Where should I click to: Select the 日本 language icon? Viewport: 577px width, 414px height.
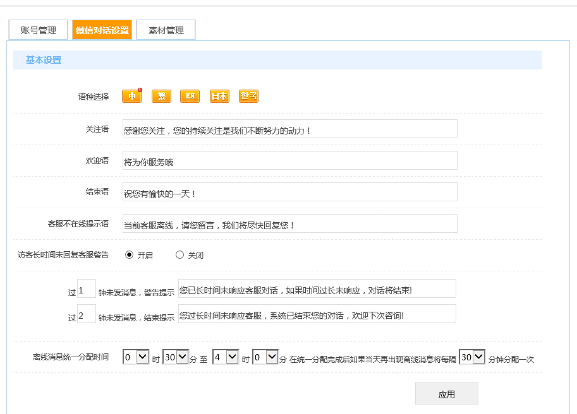pyautogui.click(x=219, y=96)
